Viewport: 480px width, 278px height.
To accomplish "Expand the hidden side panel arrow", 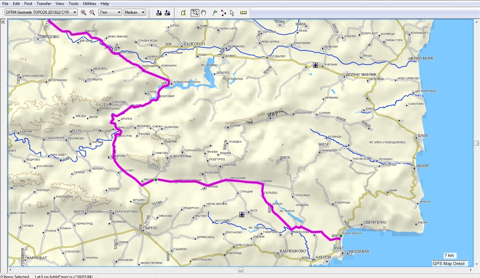I will 3,22.
